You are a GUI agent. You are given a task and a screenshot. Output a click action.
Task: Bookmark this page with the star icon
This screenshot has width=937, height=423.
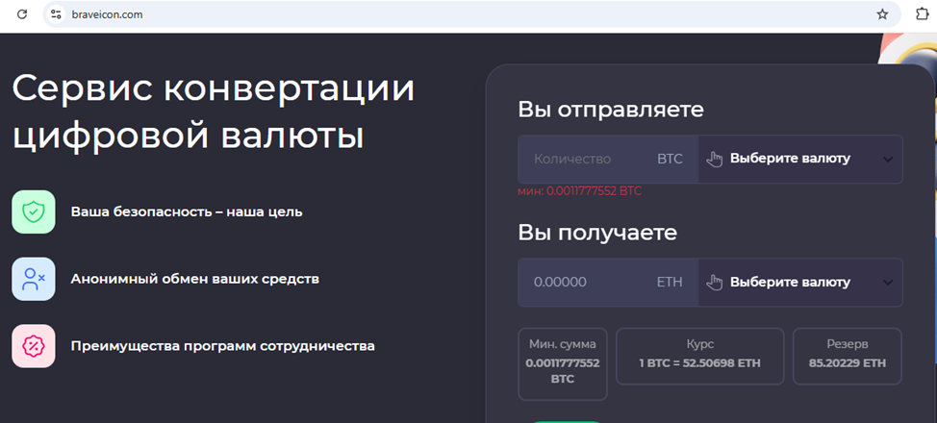[x=882, y=14]
